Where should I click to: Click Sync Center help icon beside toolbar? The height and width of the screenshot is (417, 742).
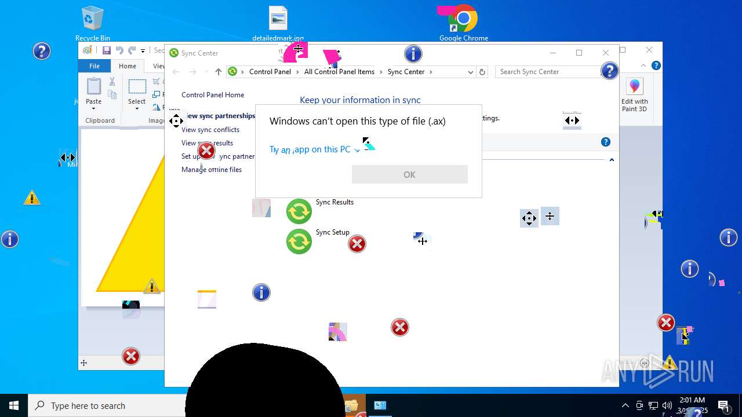click(x=605, y=142)
